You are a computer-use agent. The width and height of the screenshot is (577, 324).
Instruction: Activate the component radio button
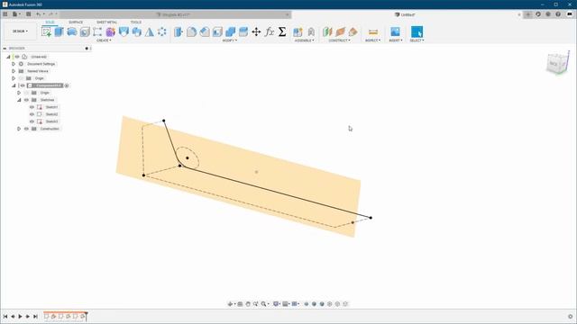coord(67,85)
